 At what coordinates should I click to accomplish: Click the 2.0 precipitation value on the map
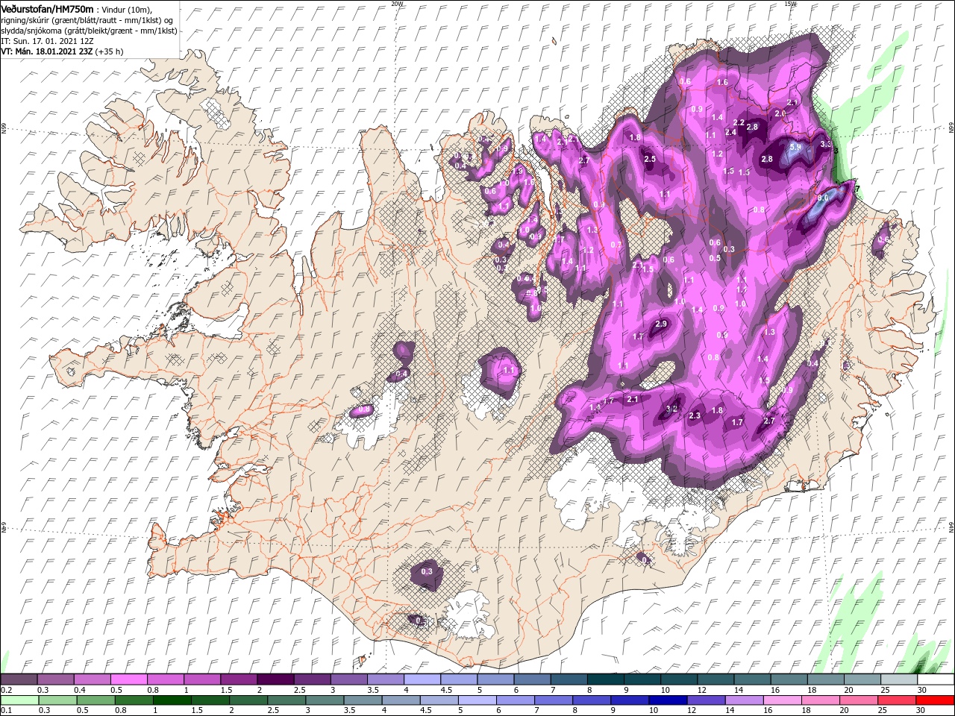point(780,113)
